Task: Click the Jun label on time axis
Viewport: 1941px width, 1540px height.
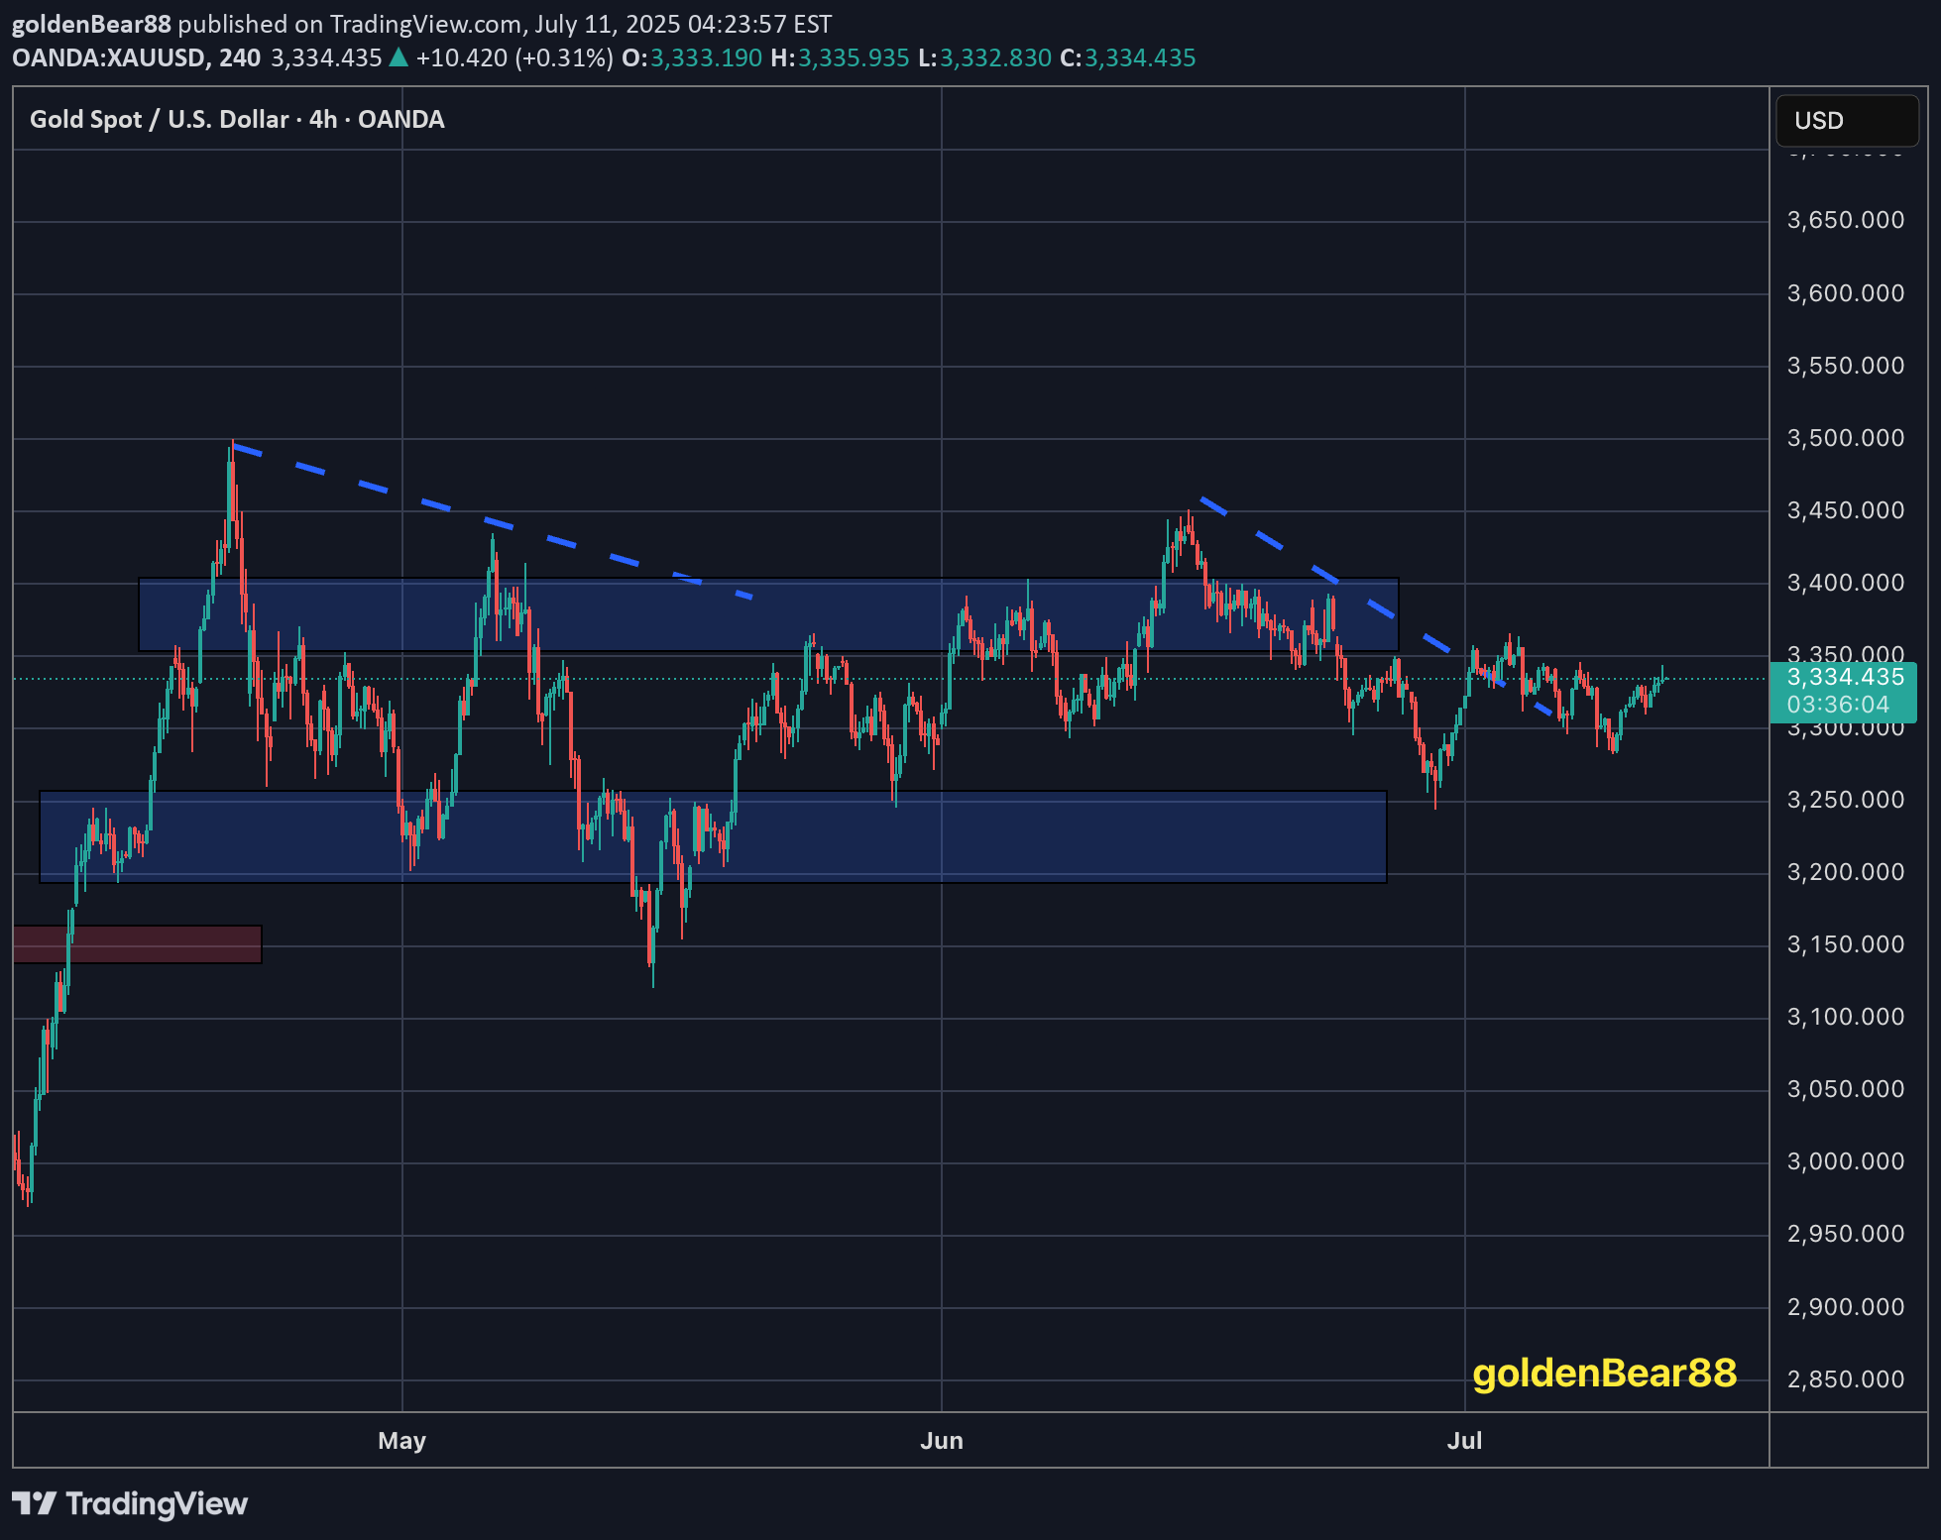Action: point(942,1441)
